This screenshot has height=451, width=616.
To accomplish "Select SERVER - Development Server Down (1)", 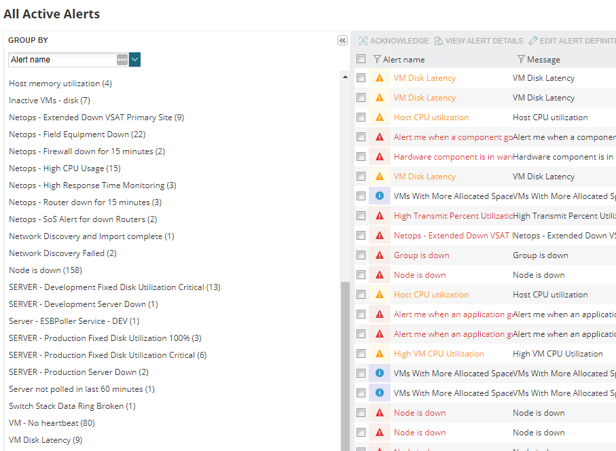I will (84, 304).
